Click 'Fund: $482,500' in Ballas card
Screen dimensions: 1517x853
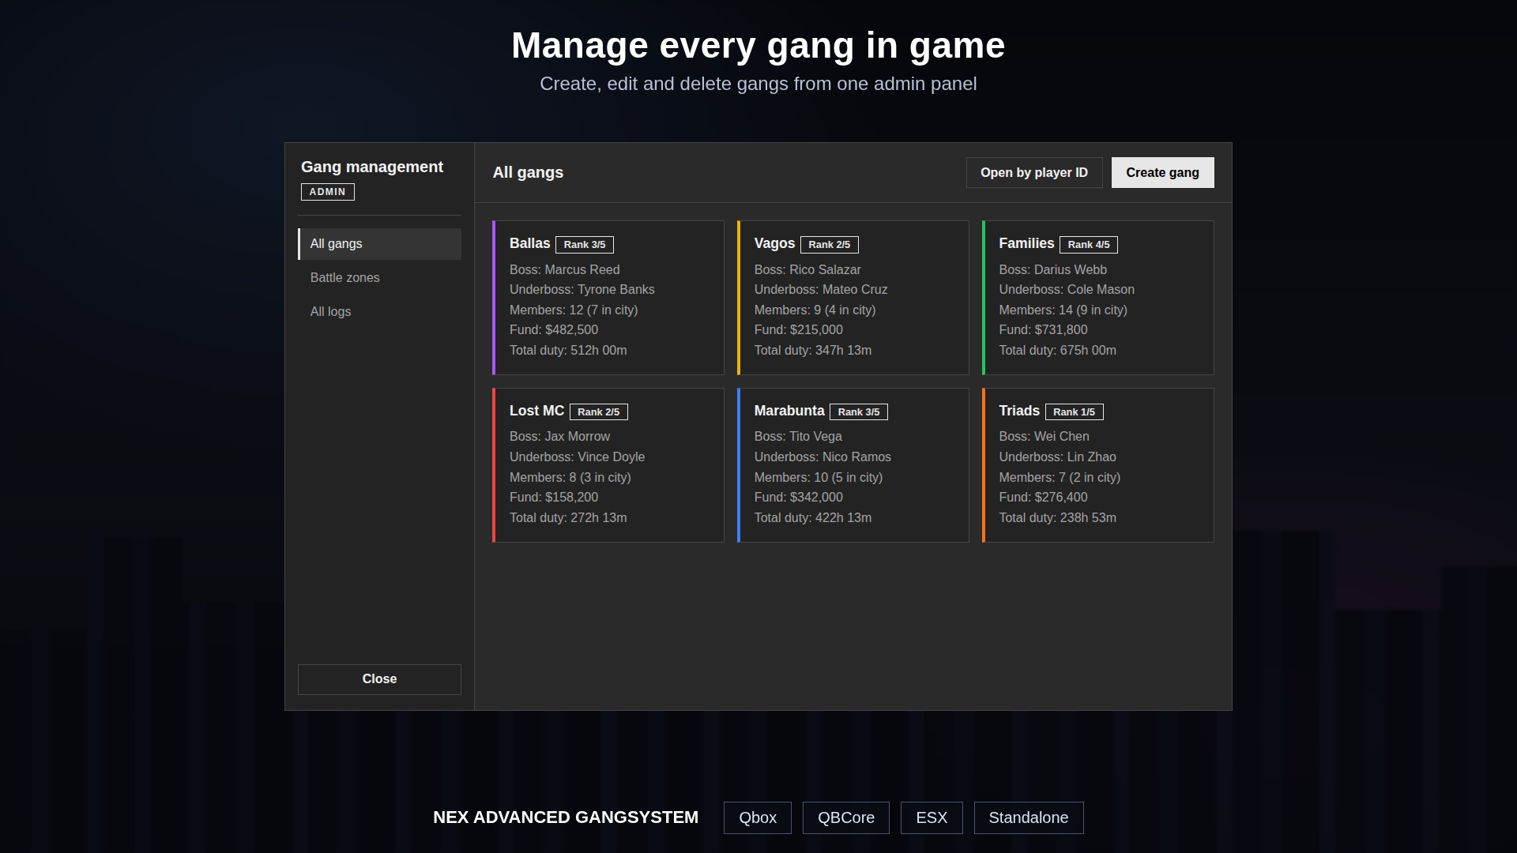(554, 330)
